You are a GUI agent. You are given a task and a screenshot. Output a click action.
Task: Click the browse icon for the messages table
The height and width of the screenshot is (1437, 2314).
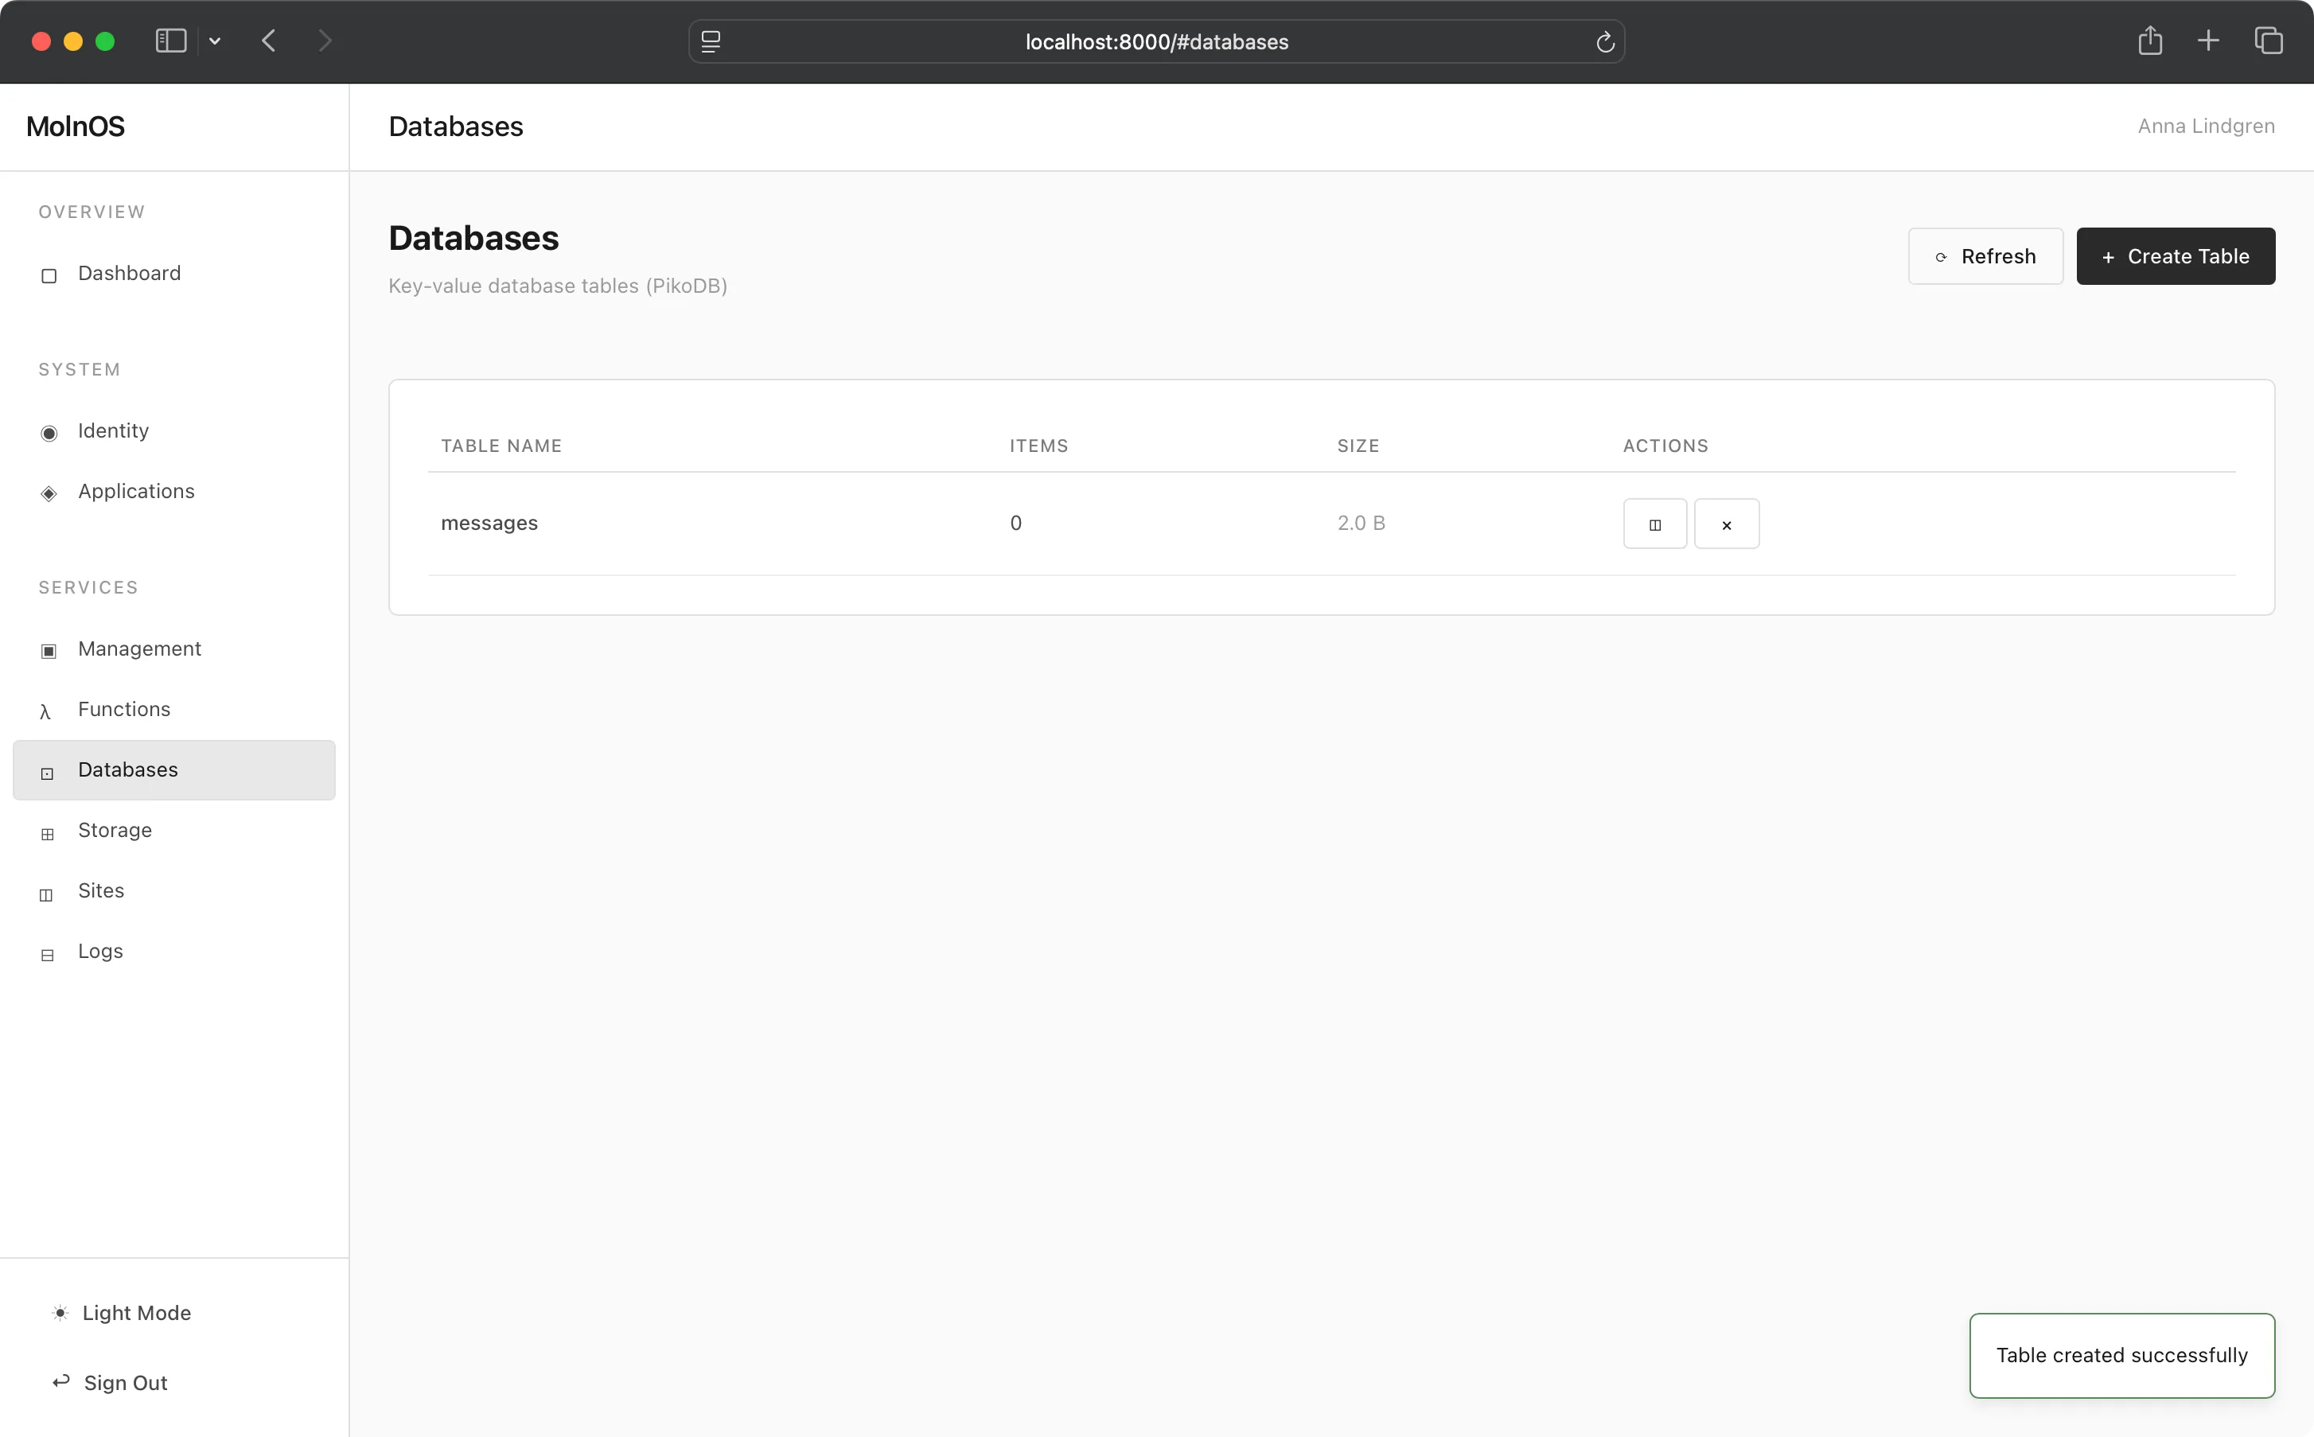pyautogui.click(x=1654, y=523)
